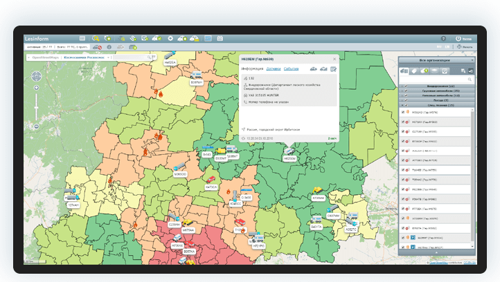Uncheck the first vehicle checkbox in list
500x282 pixels.
(x=404, y=112)
